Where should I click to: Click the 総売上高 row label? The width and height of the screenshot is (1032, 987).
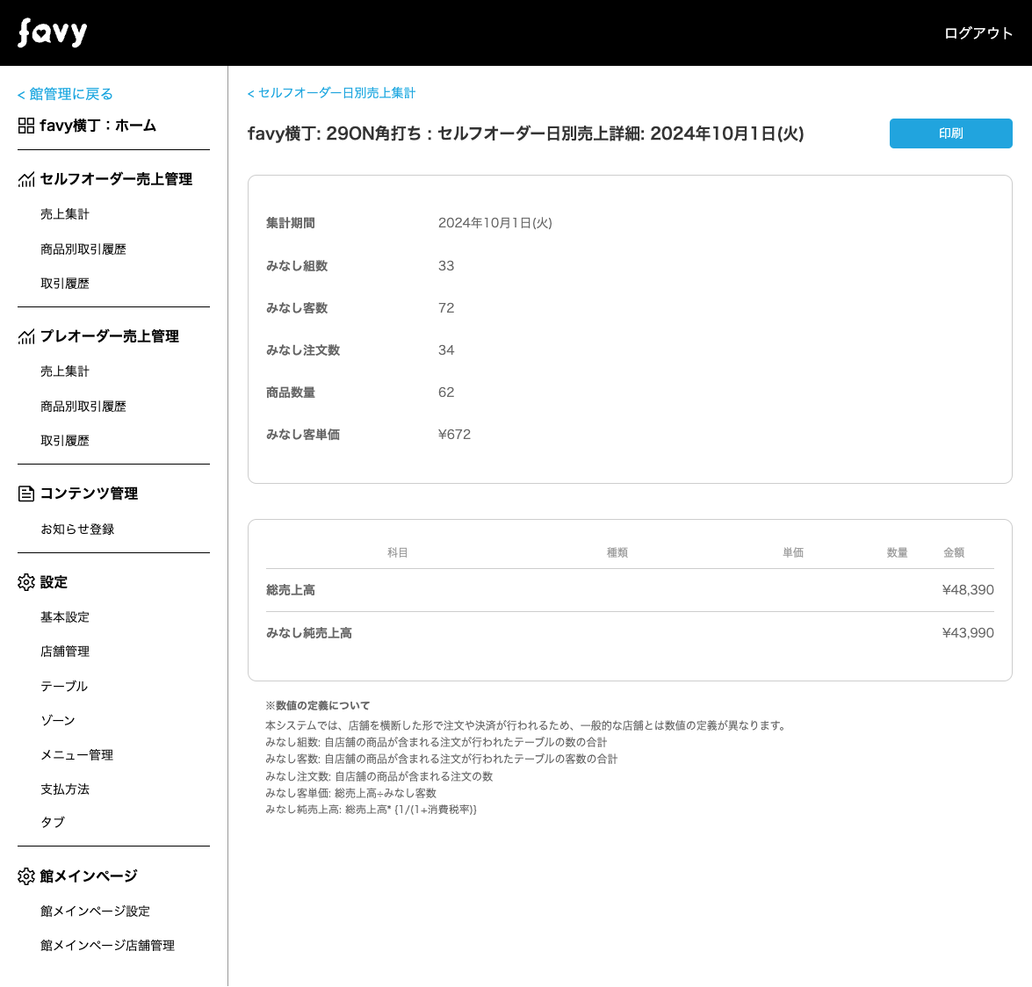coord(290,590)
